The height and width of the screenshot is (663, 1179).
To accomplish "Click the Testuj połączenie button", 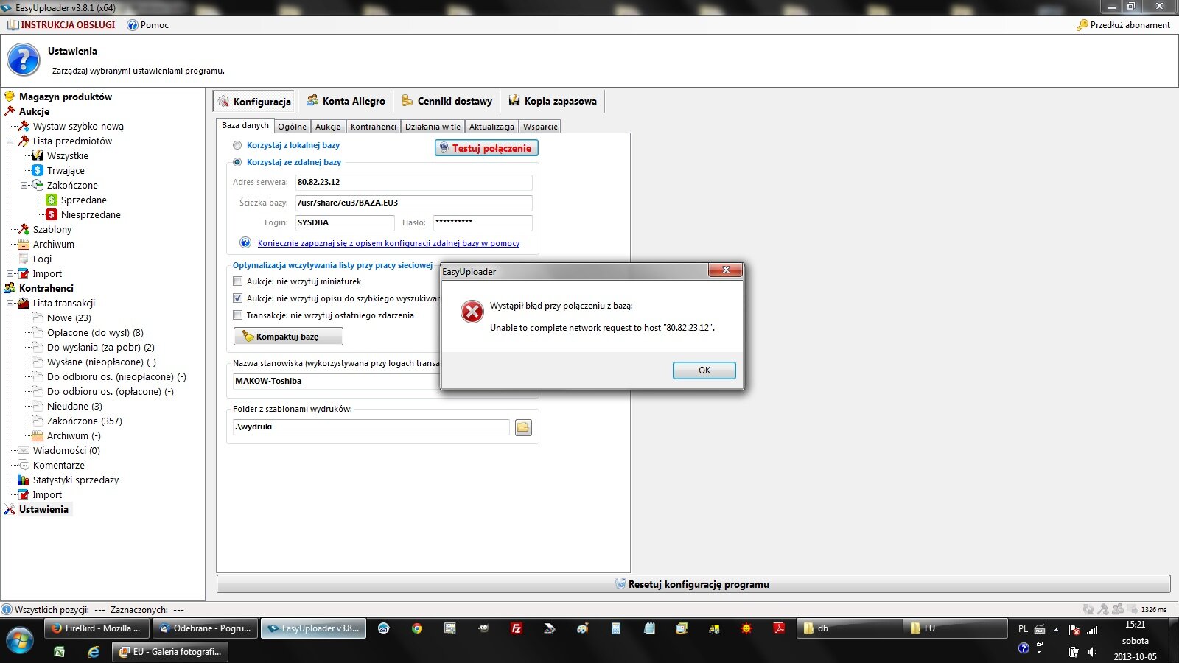I will pyautogui.click(x=486, y=148).
